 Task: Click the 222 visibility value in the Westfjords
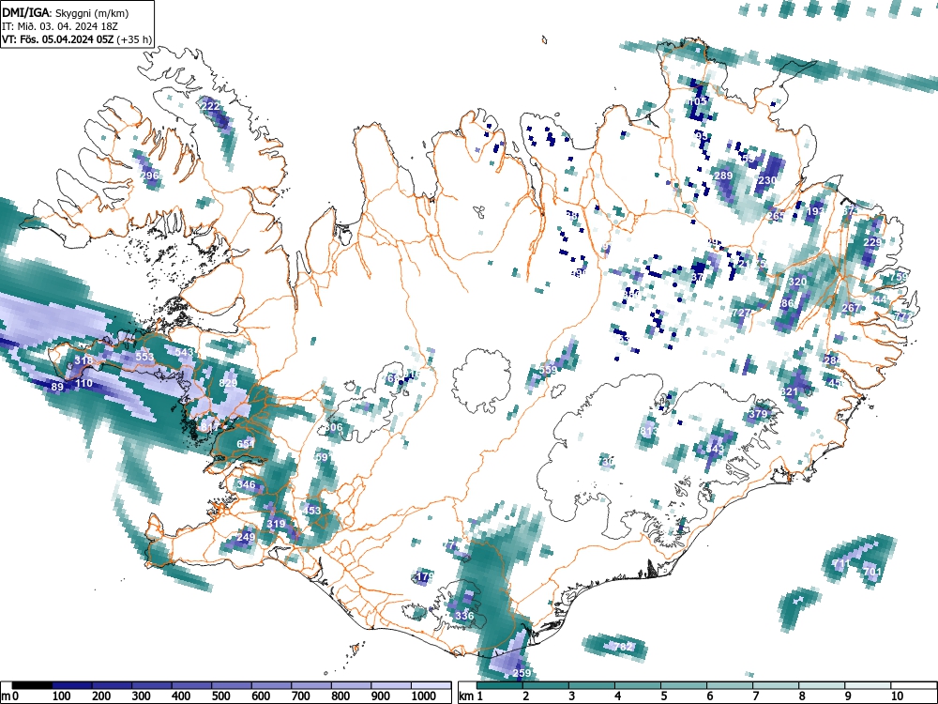coord(210,106)
